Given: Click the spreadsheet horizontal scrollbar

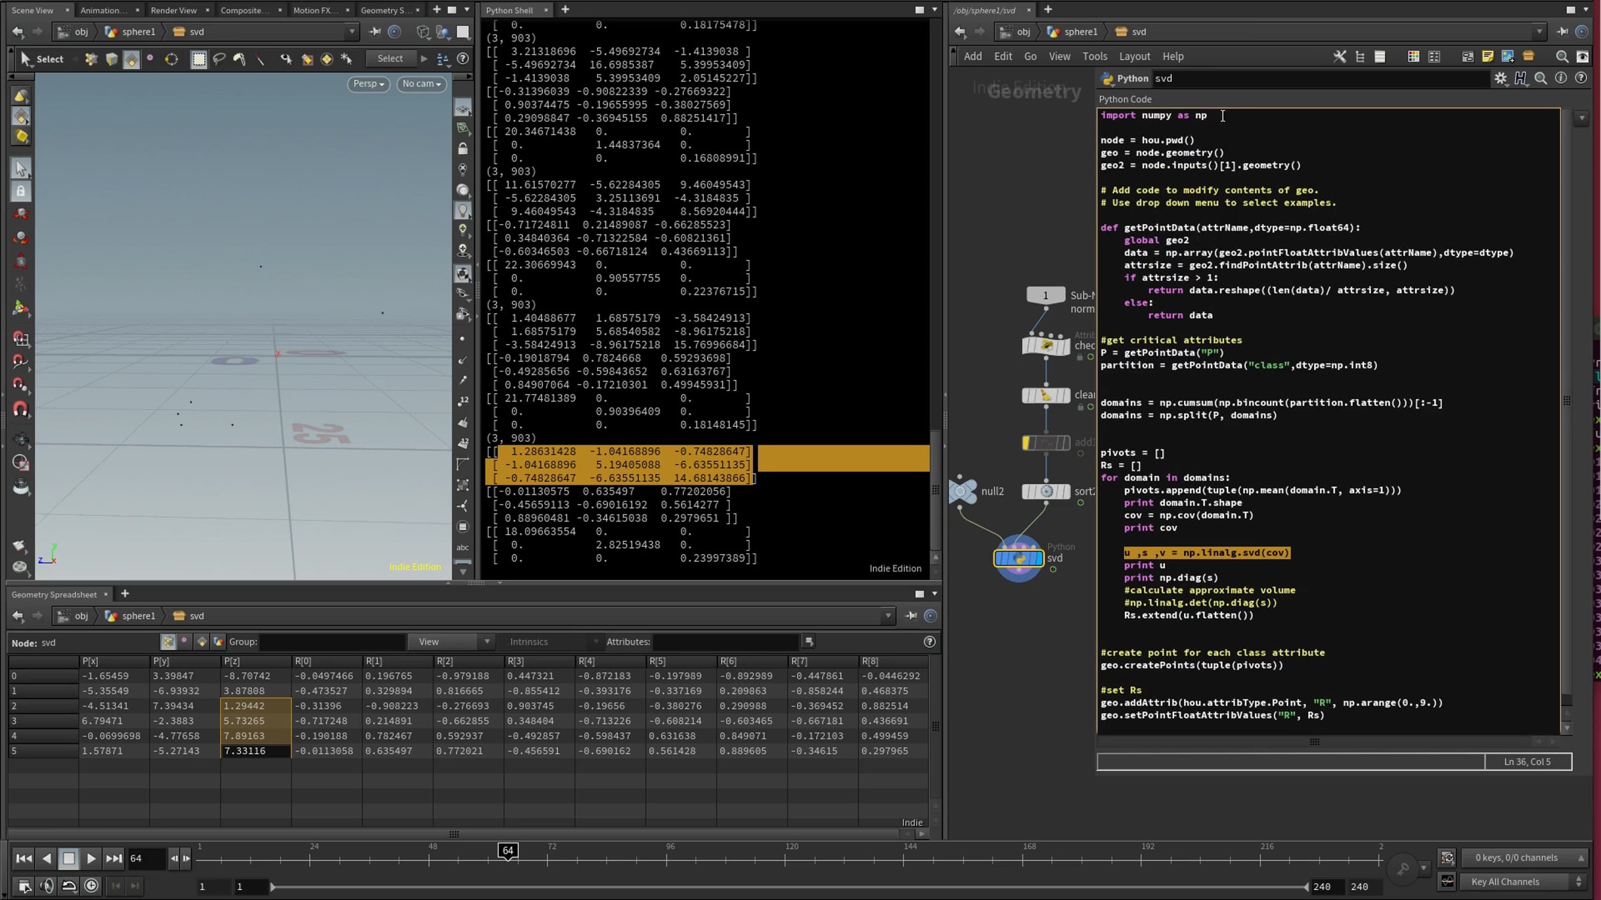Looking at the screenshot, I should coord(454,834).
